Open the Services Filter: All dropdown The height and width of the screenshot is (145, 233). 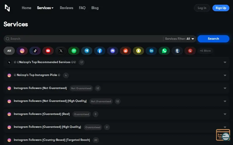[179, 39]
